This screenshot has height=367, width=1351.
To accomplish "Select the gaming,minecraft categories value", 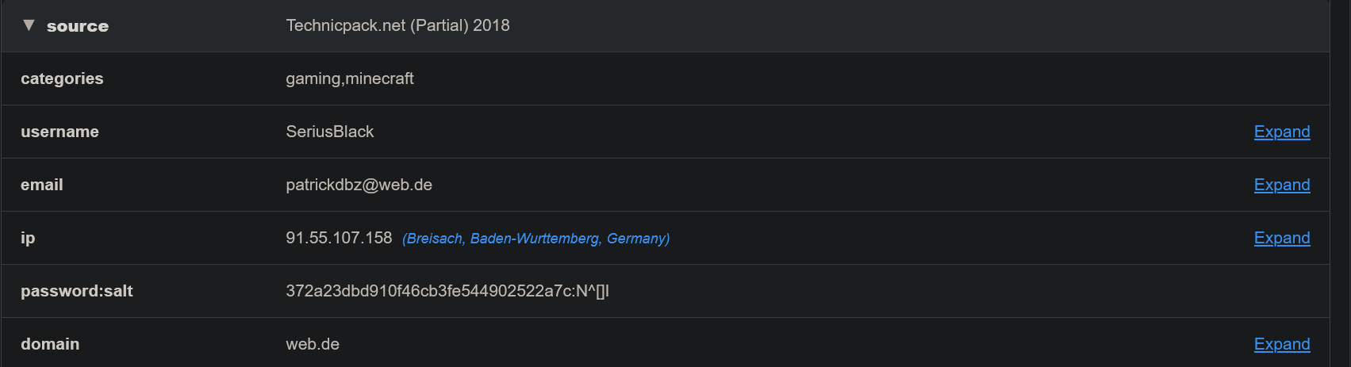I will click(x=350, y=78).
